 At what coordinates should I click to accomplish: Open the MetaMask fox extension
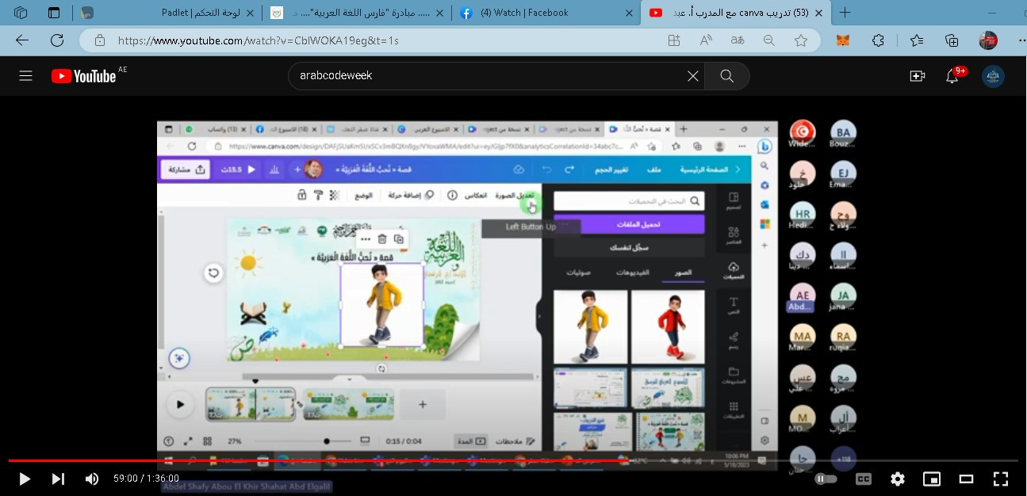coord(843,40)
